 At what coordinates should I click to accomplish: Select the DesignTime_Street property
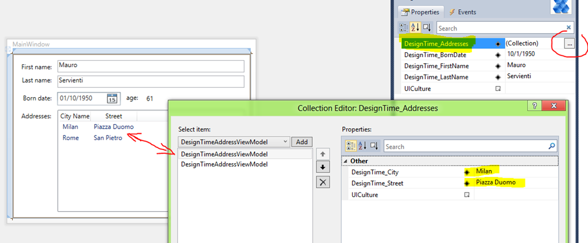378,183
